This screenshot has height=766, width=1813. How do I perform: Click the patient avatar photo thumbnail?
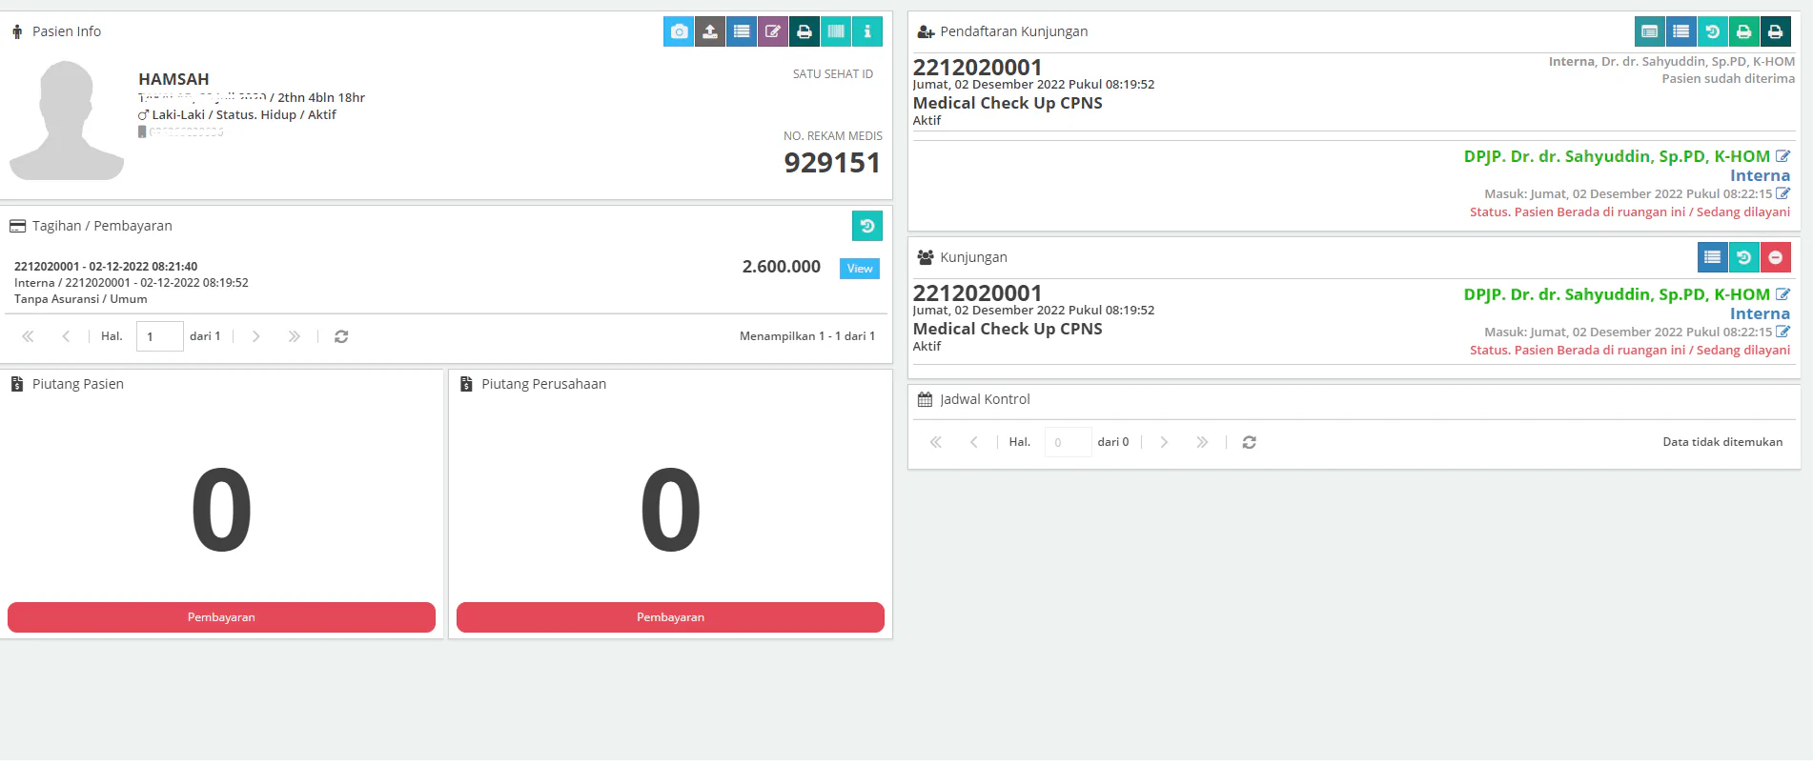pyautogui.click(x=67, y=120)
